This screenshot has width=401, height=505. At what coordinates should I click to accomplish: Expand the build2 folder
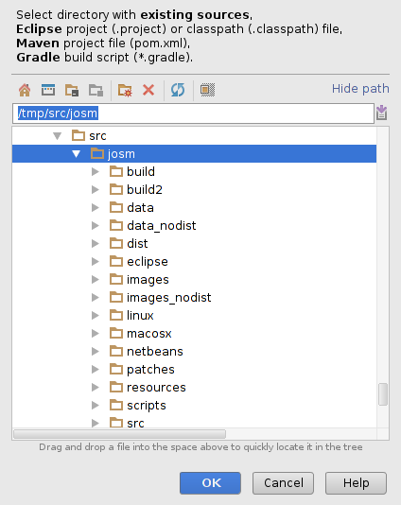(95, 190)
